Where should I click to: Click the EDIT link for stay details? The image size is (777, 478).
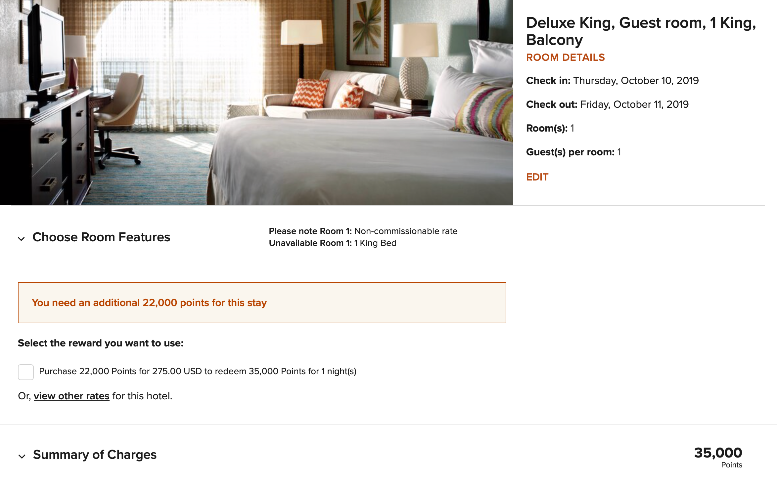[537, 177]
